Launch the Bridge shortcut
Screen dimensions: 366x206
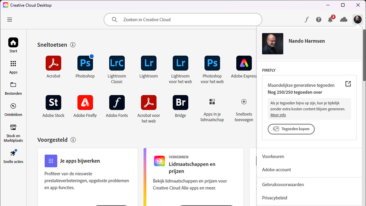tap(180, 106)
